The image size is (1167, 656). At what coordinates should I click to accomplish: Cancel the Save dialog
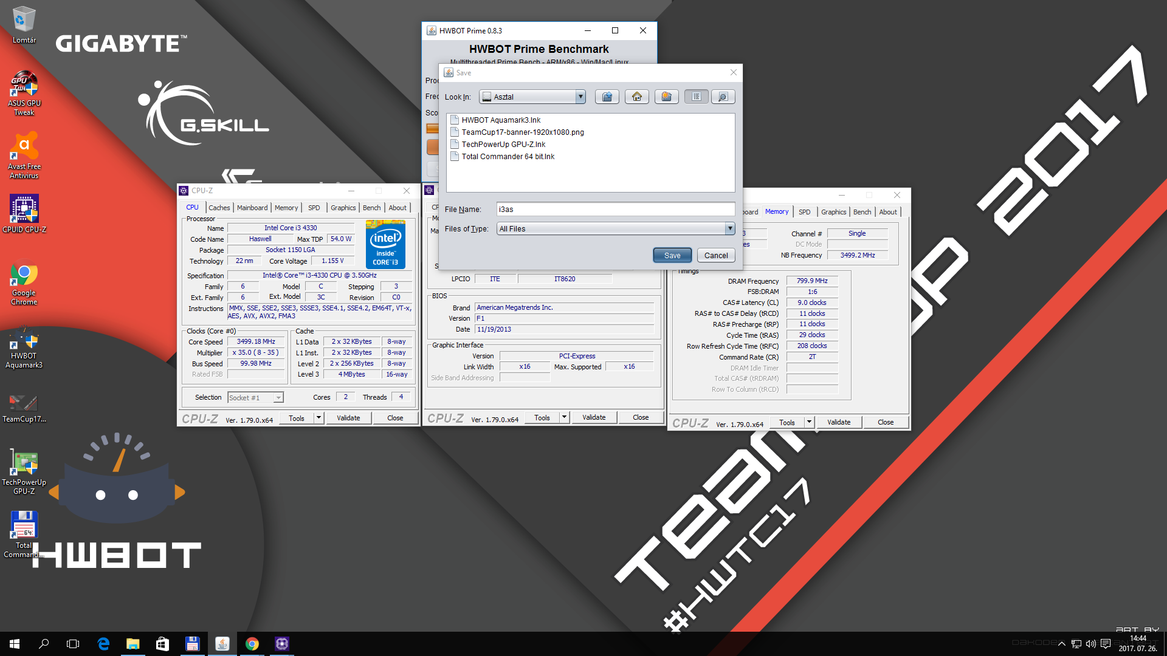[716, 255]
